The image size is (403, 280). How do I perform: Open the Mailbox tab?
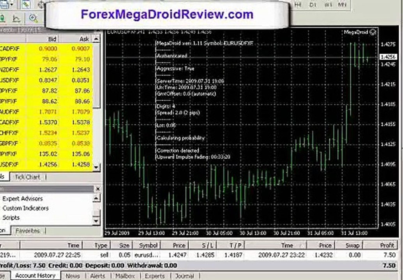(125, 276)
